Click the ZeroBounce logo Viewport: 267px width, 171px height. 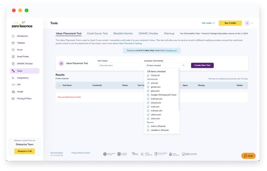click(x=22, y=25)
